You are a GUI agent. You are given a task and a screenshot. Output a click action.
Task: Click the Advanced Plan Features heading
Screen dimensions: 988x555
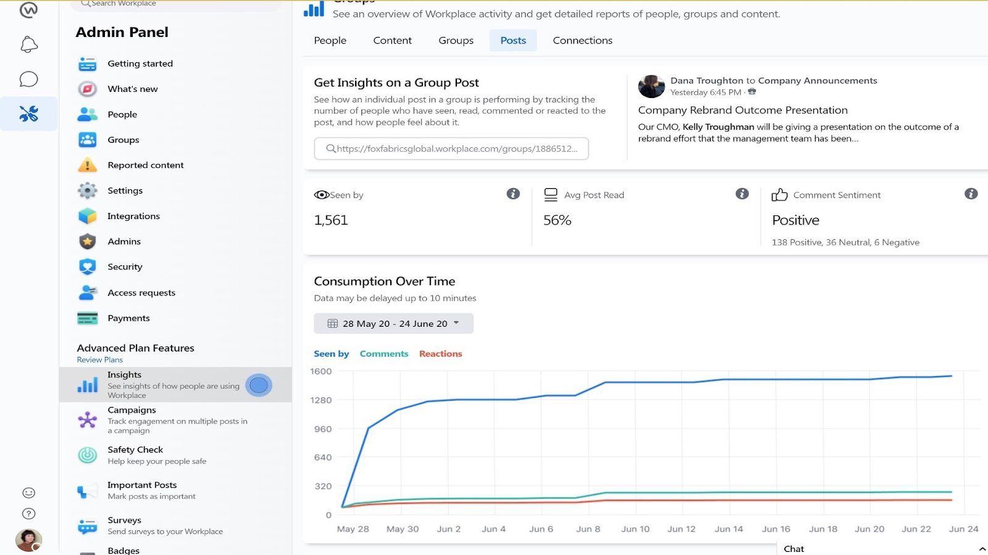tap(135, 348)
